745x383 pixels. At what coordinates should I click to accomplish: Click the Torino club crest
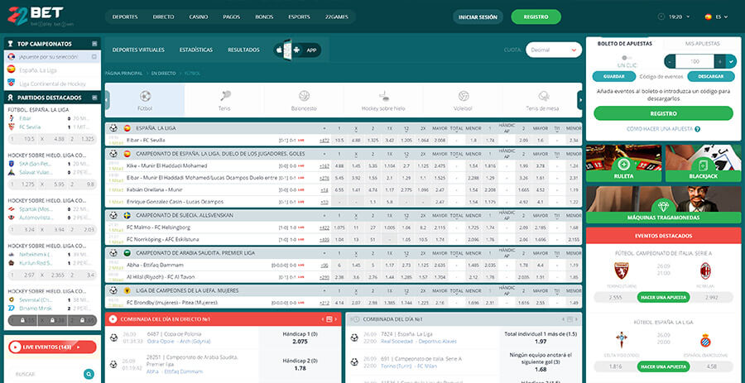pos(622,270)
